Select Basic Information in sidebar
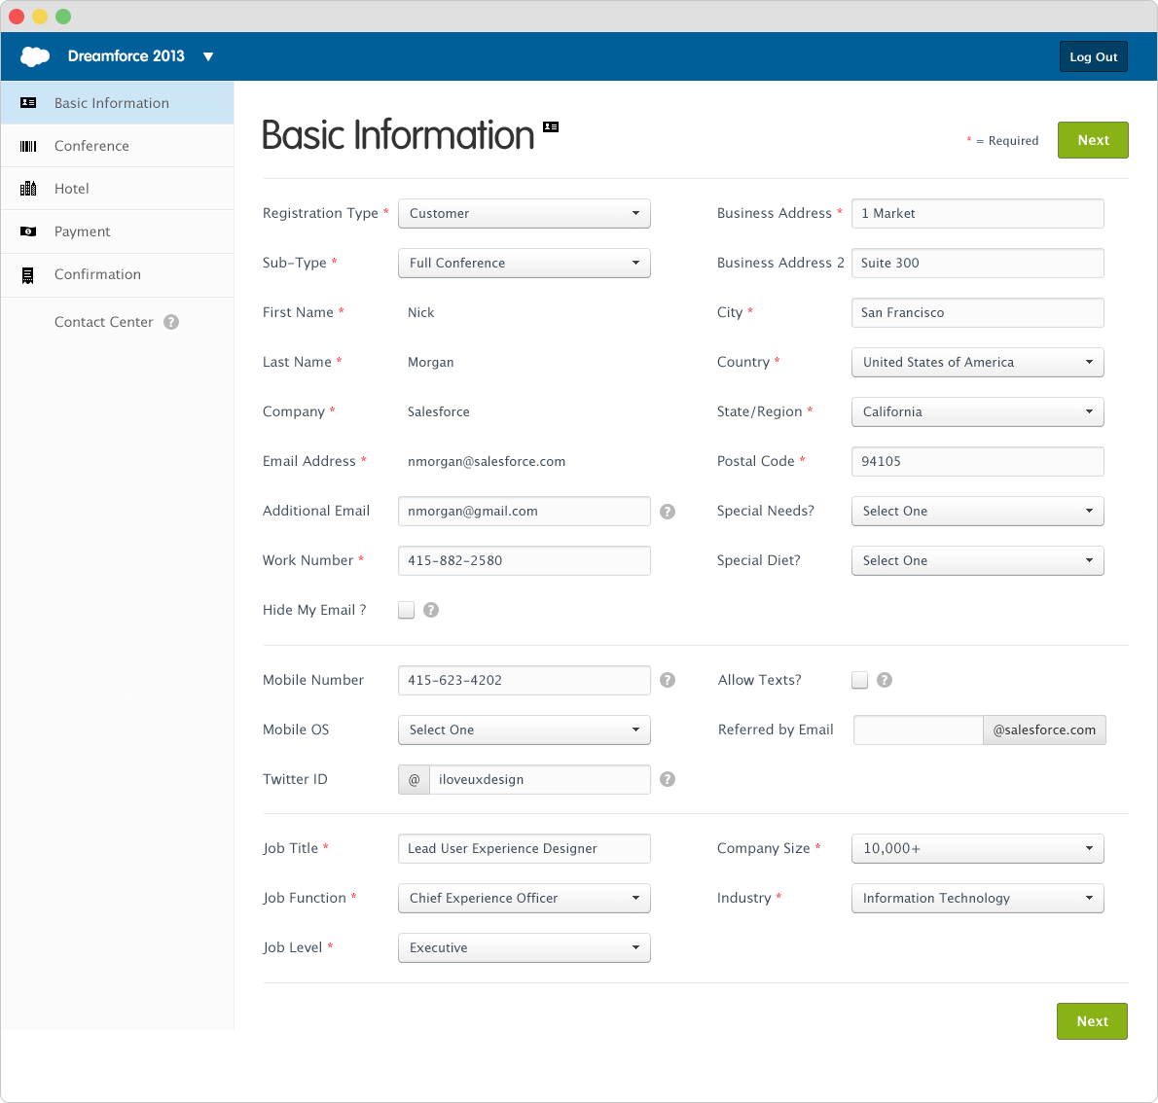The image size is (1158, 1103). [118, 103]
